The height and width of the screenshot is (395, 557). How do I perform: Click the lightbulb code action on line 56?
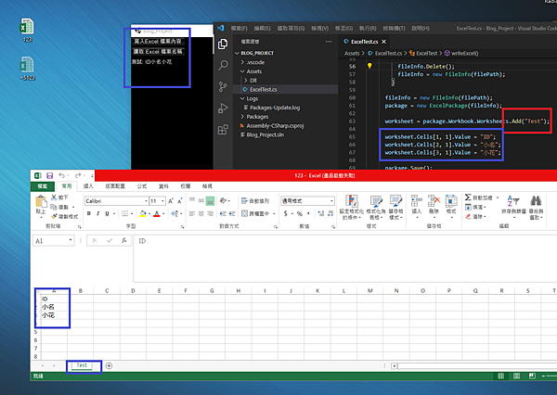[x=369, y=66]
